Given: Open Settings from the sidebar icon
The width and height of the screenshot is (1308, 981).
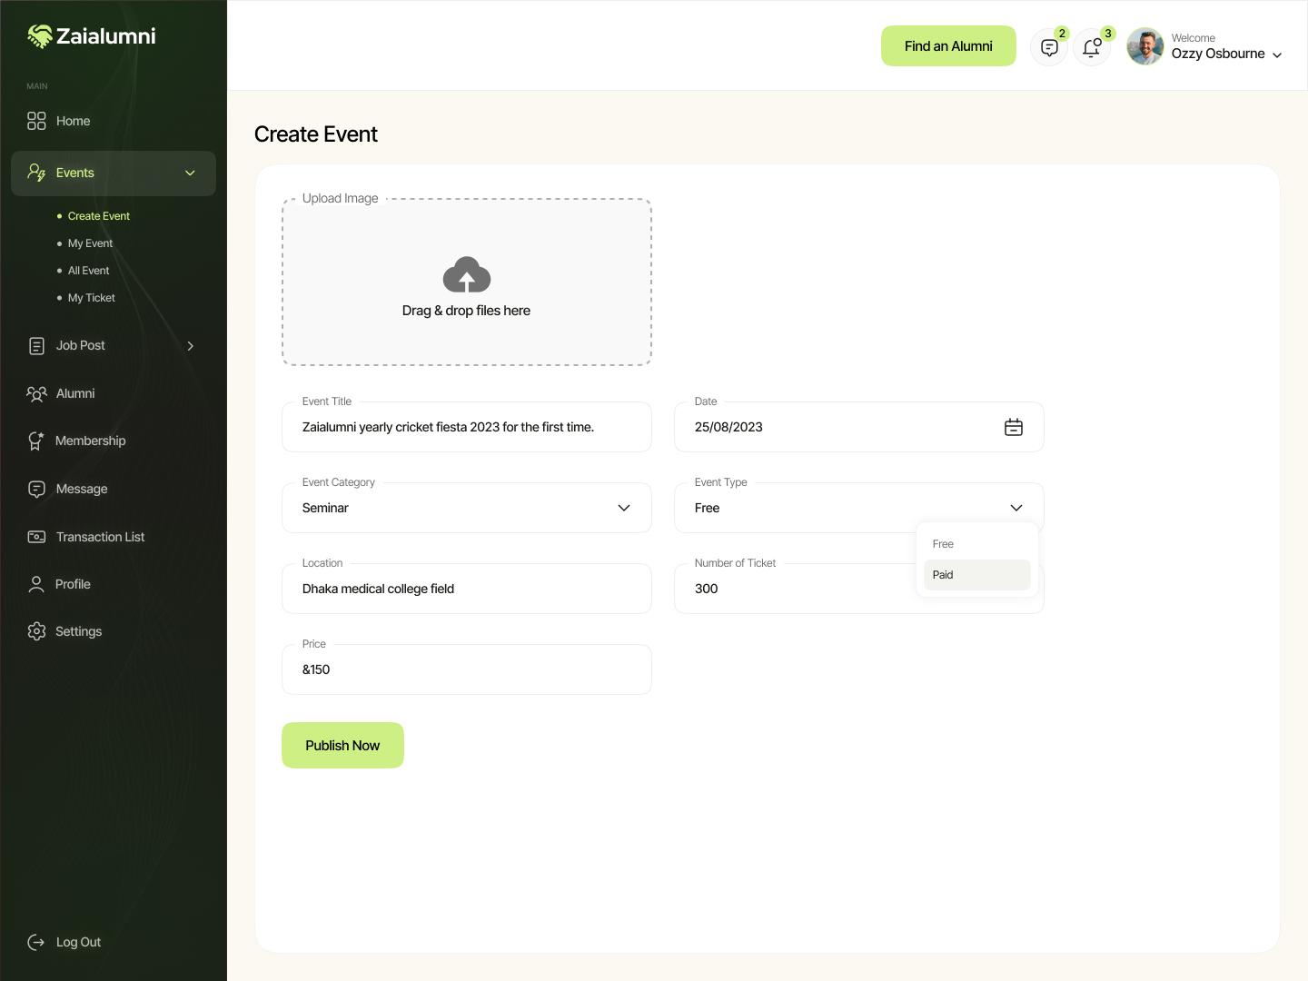Looking at the screenshot, I should [x=35, y=631].
